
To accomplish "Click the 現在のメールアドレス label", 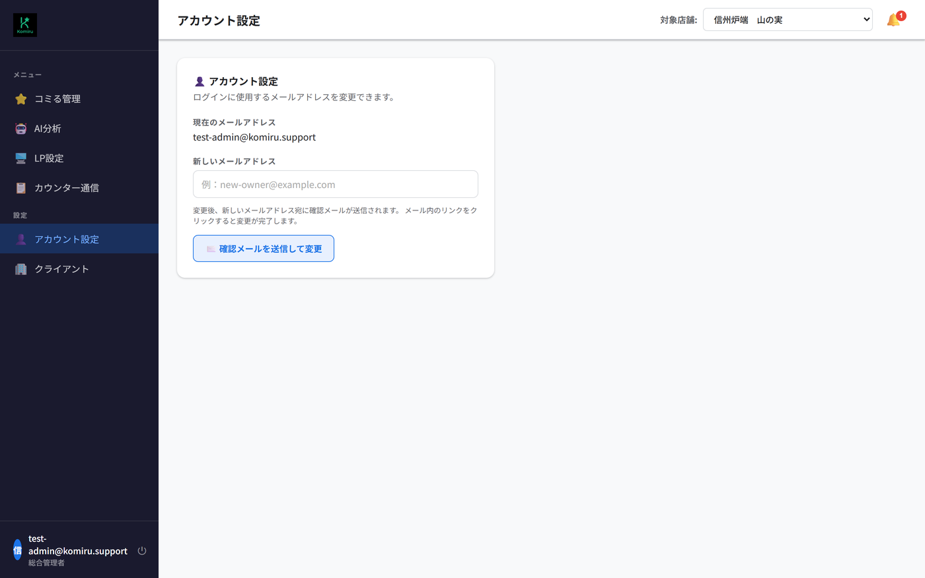I will [235, 123].
